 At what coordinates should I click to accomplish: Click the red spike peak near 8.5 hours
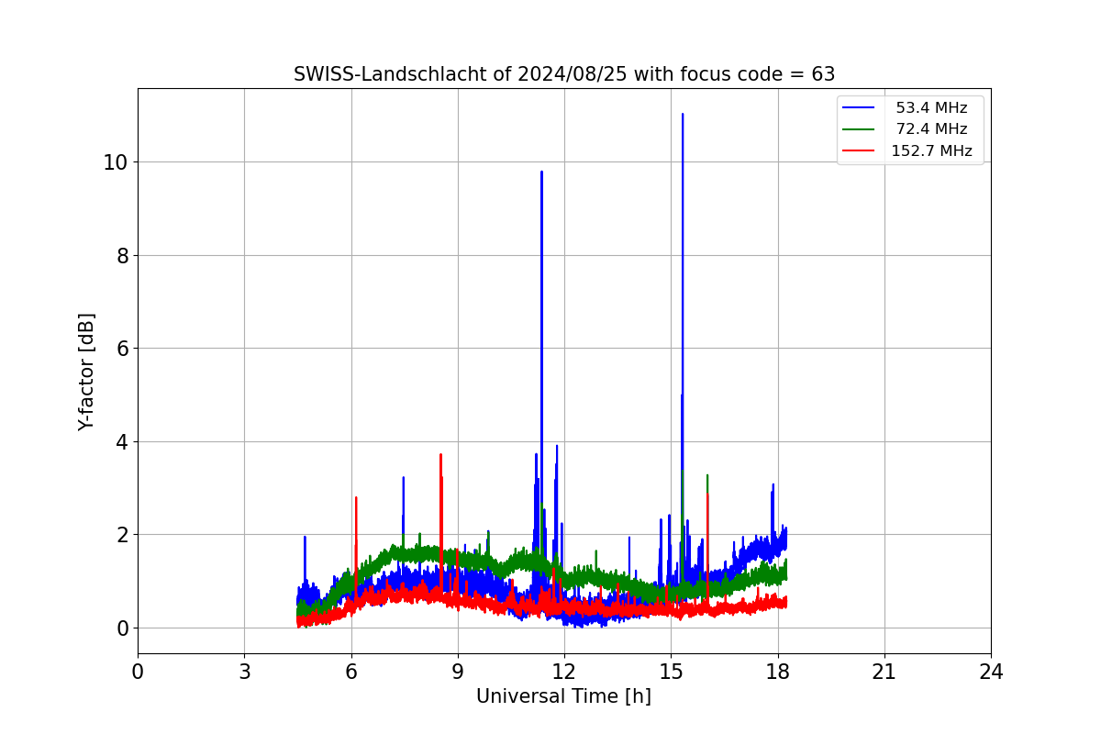(x=440, y=455)
